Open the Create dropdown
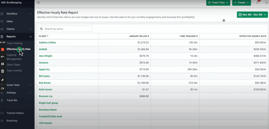The image size is (269, 129). (241, 3)
